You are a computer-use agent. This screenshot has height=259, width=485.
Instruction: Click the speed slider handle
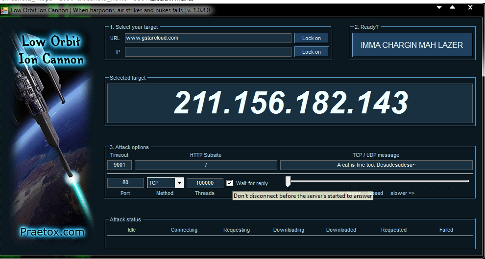click(288, 182)
